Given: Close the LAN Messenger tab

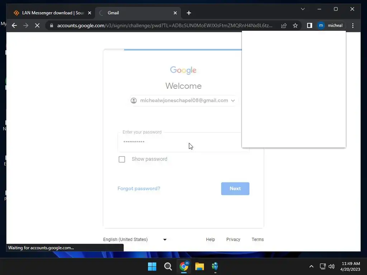Looking at the screenshot, I should 89,13.
